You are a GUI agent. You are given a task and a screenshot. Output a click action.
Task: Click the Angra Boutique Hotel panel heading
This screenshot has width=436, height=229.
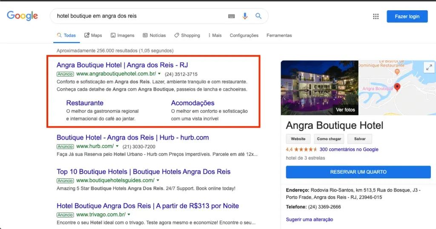335,125
